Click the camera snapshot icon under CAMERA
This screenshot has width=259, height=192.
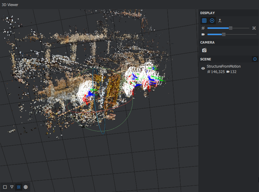pos(204,50)
